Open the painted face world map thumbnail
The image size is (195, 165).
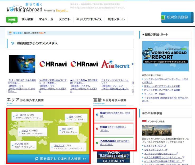coord(22,64)
